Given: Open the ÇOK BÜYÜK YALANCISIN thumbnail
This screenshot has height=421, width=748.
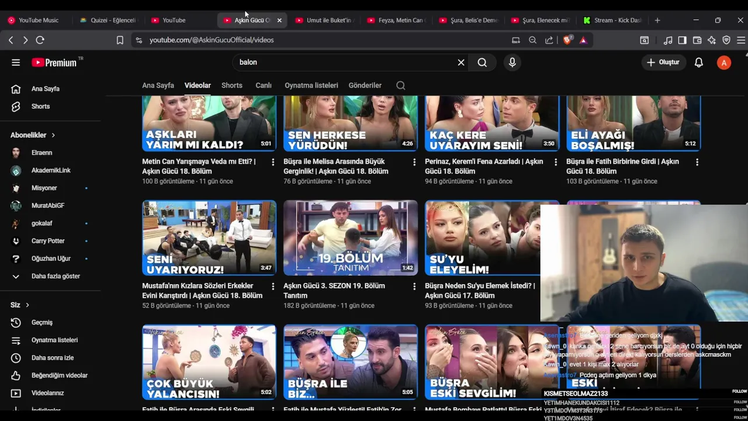Looking at the screenshot, I should coord(209,363).
